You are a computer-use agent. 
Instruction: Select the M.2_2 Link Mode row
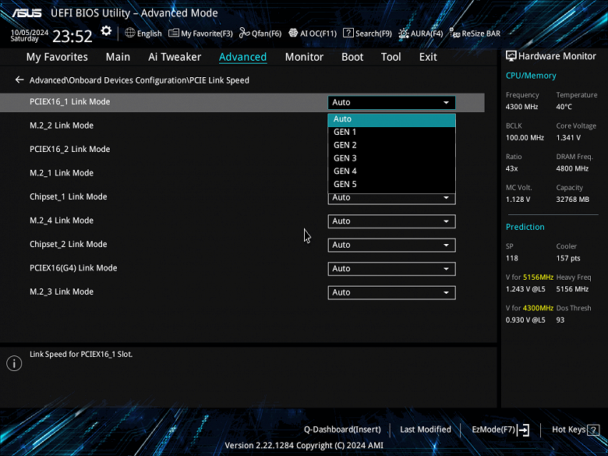tap(62, 125)
